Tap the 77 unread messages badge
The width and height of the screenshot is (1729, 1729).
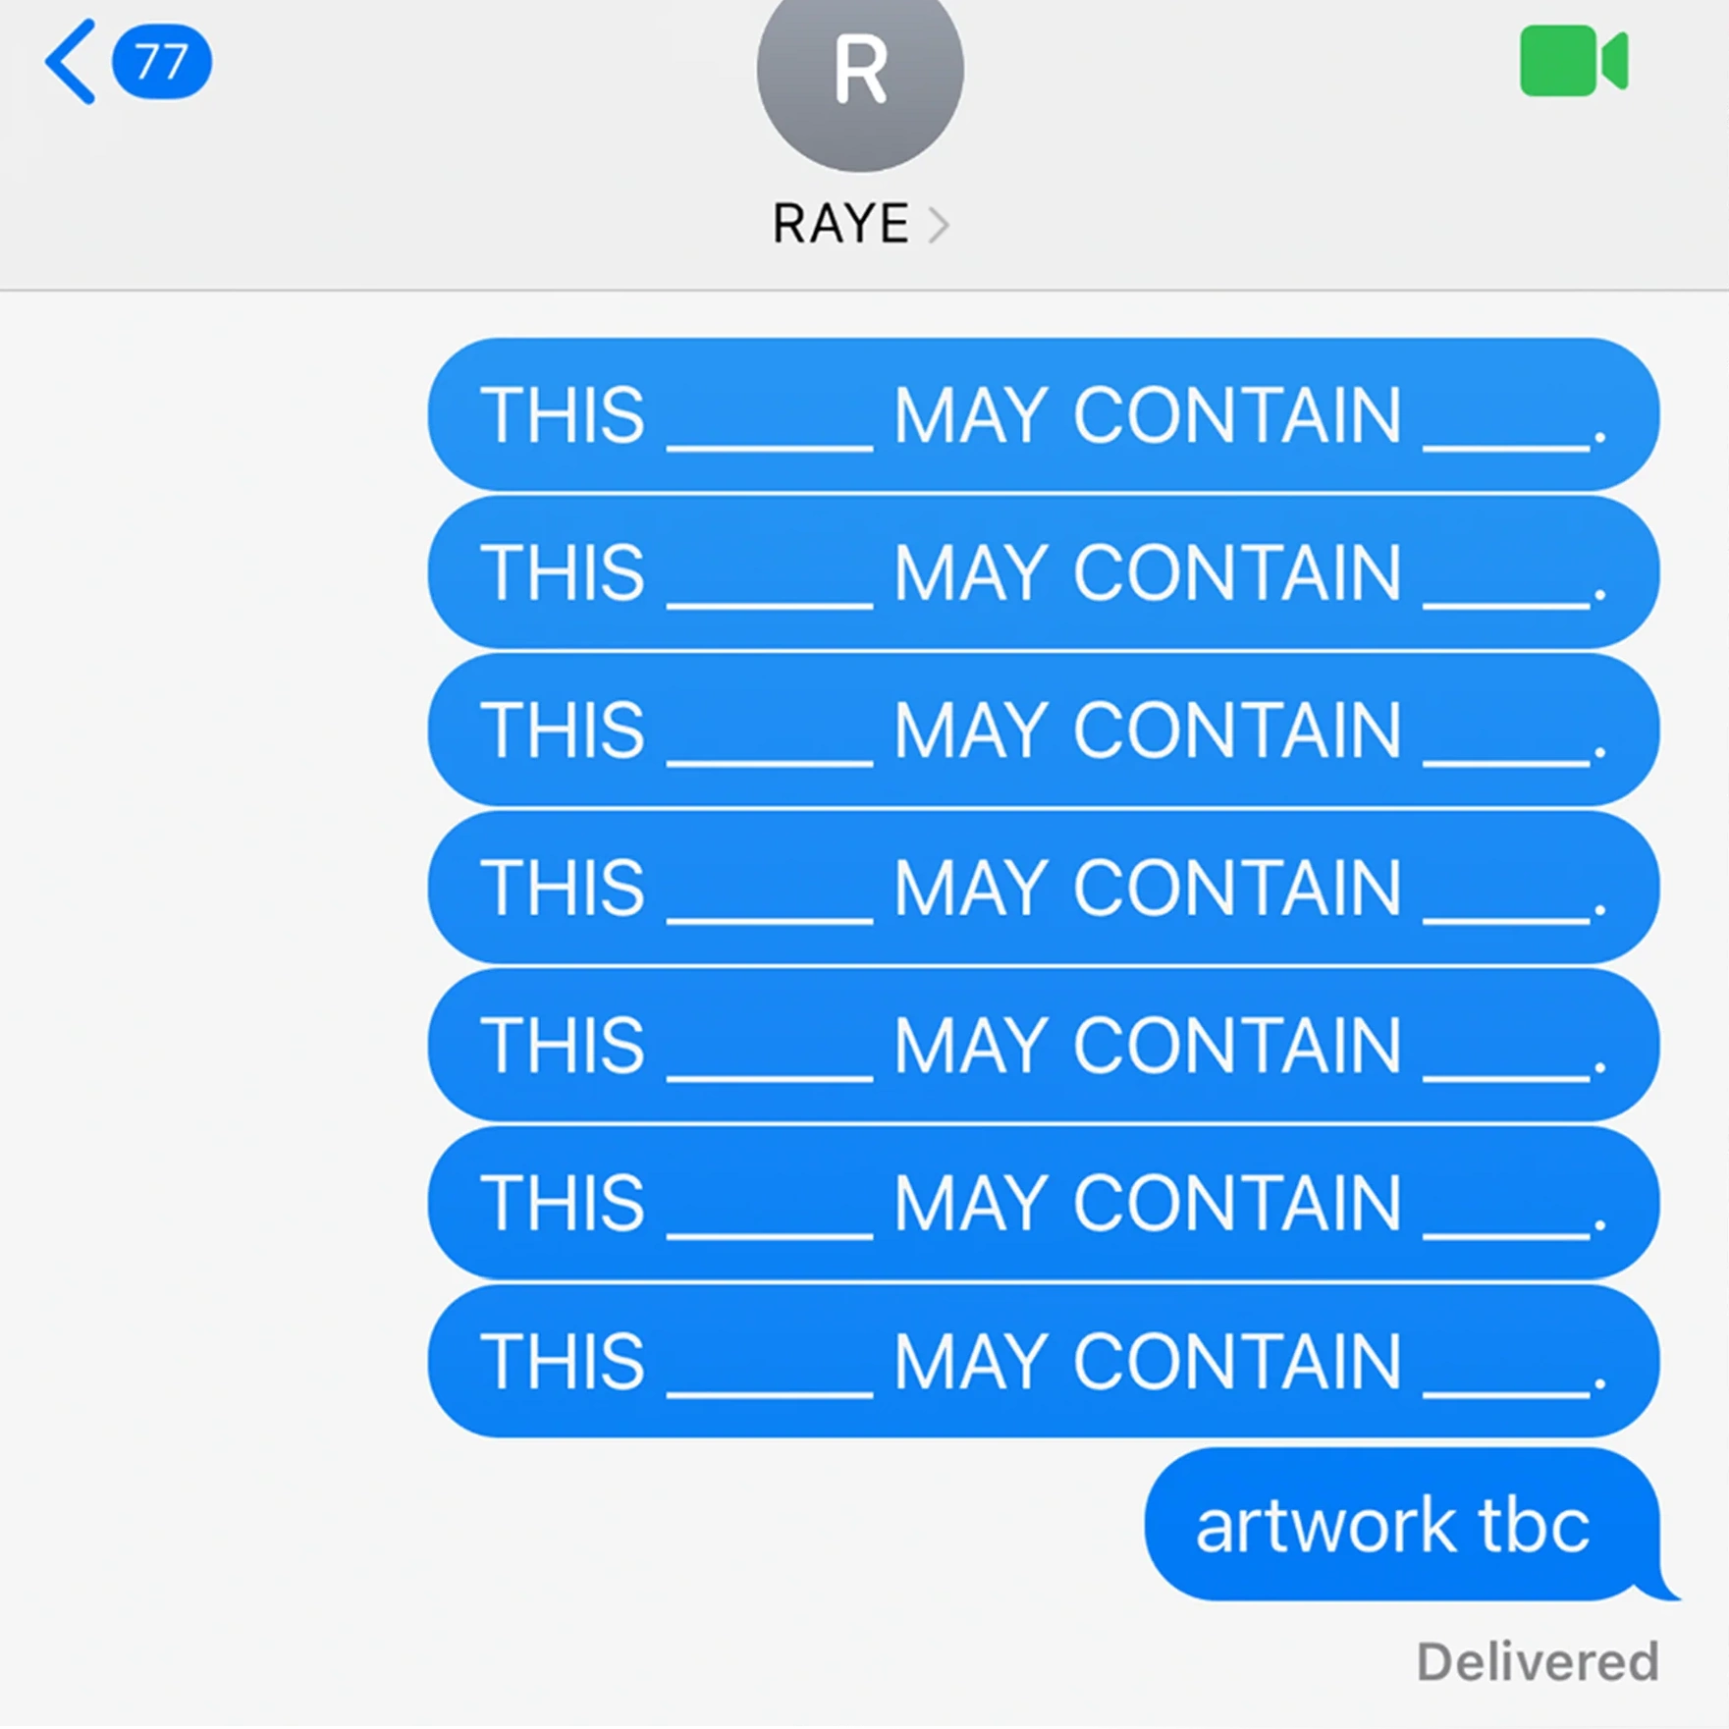point(161,63)
